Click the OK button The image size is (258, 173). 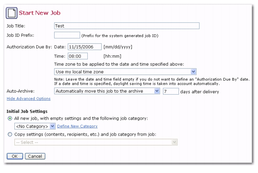15,156
